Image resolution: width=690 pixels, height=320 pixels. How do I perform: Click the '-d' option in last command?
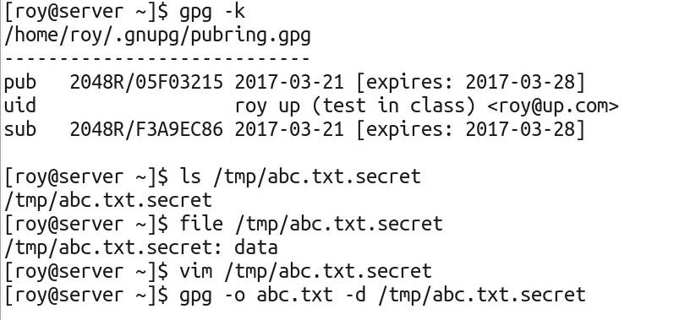(x=355, y=296)
